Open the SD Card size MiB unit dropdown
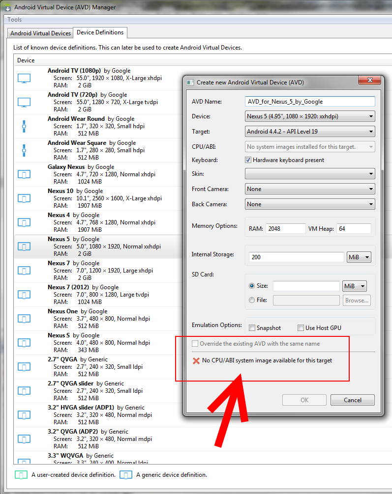 [355, 286]
